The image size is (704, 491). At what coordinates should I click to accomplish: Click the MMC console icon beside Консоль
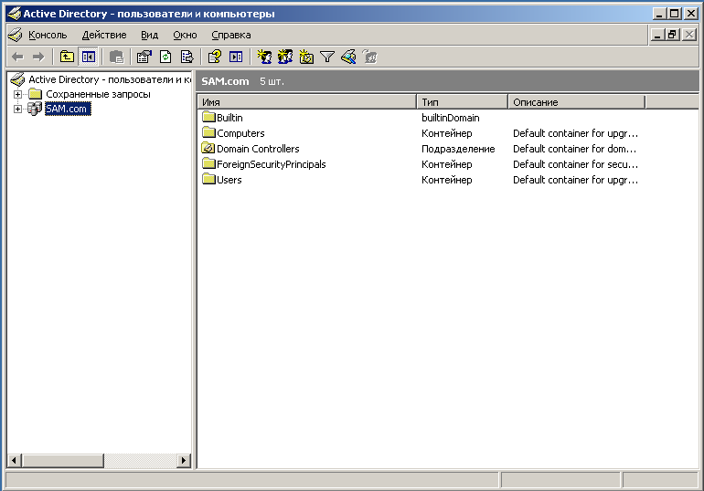(x=16, y=35)
